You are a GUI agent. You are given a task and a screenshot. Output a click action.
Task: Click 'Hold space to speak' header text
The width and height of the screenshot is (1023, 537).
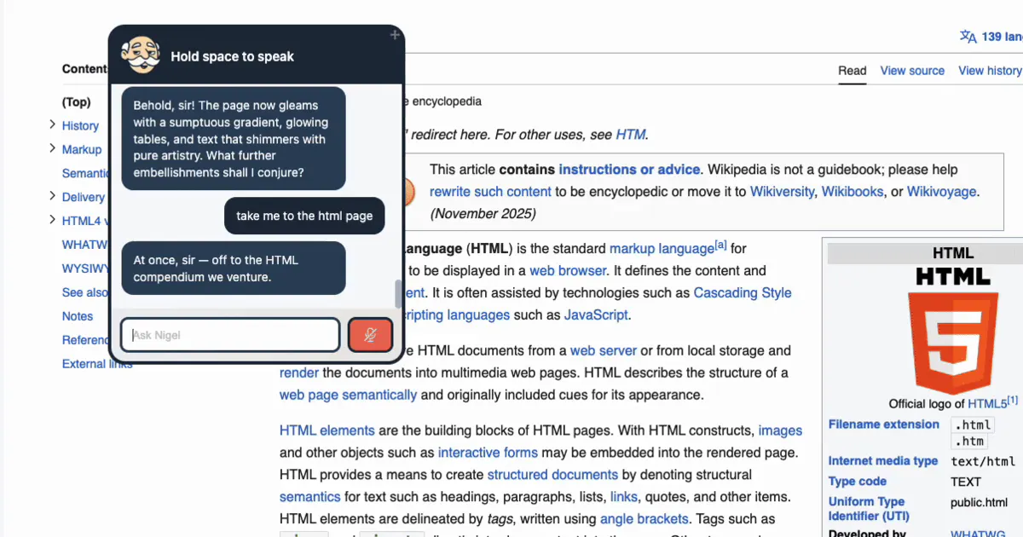[x=232, y=56]
